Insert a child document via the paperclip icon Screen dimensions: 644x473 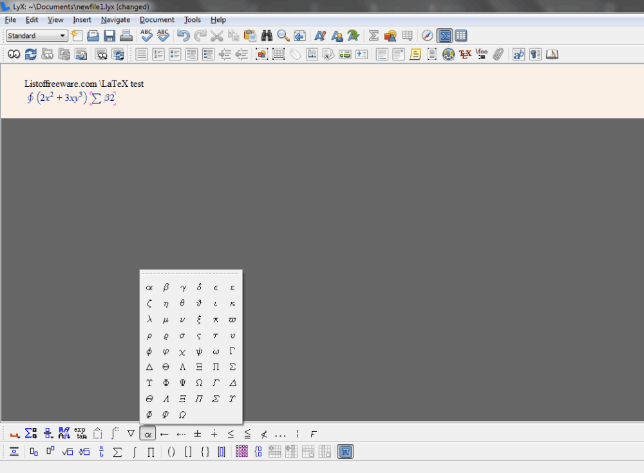[x=498, y=54]
